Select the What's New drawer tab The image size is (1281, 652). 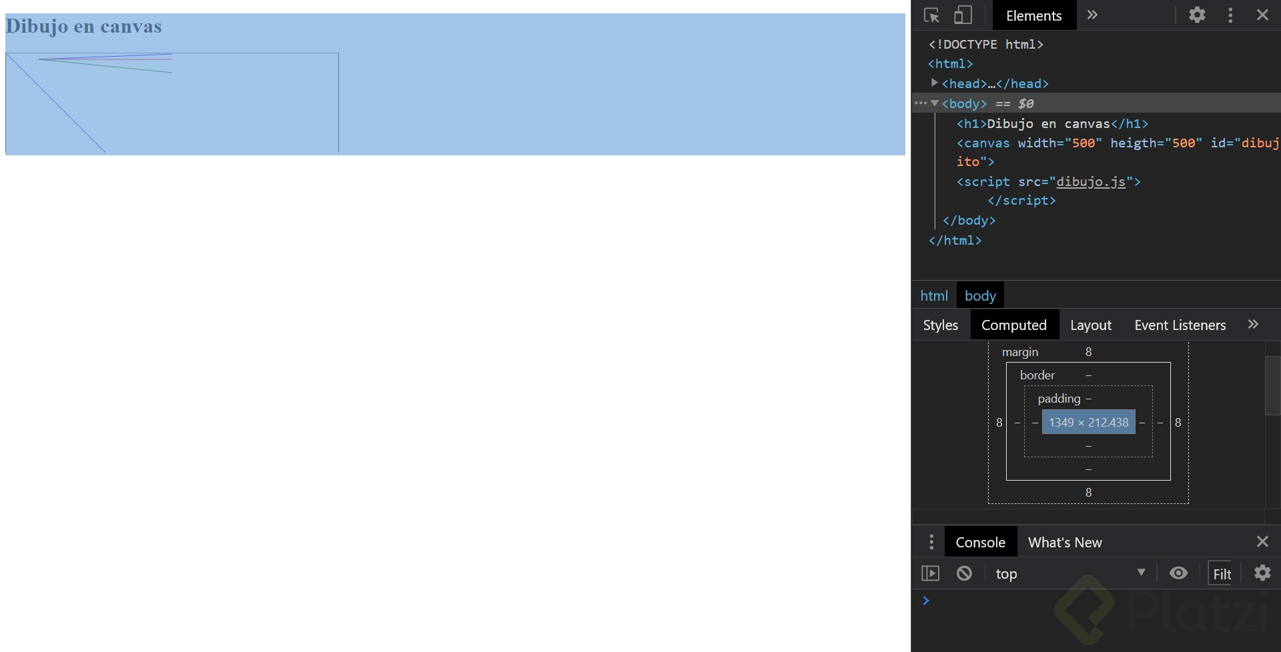(x=1064, y=542)
